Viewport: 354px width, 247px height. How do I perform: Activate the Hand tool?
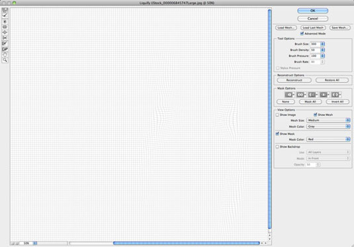click(5, 55)
